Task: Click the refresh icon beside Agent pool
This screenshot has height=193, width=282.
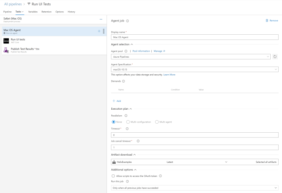Action: point(275,57)
